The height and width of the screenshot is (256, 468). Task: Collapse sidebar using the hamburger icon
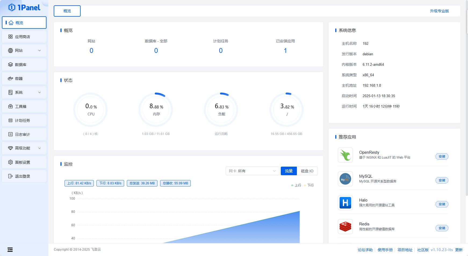pyautogui.click(x=10, y=250)
